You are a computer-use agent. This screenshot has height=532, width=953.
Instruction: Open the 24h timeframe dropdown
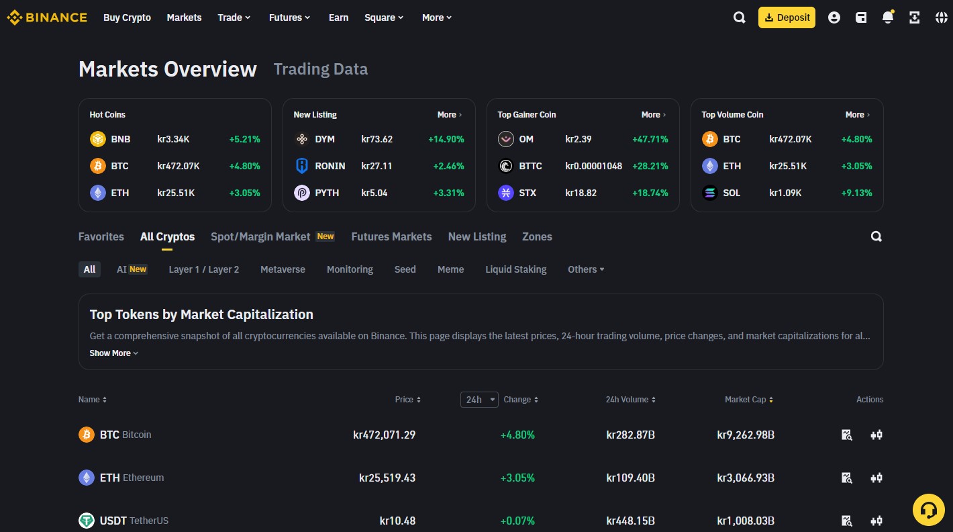(x=479, y=400)
